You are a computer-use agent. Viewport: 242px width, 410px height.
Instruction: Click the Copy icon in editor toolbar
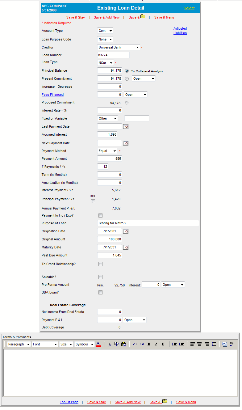(x=117, y=344)
